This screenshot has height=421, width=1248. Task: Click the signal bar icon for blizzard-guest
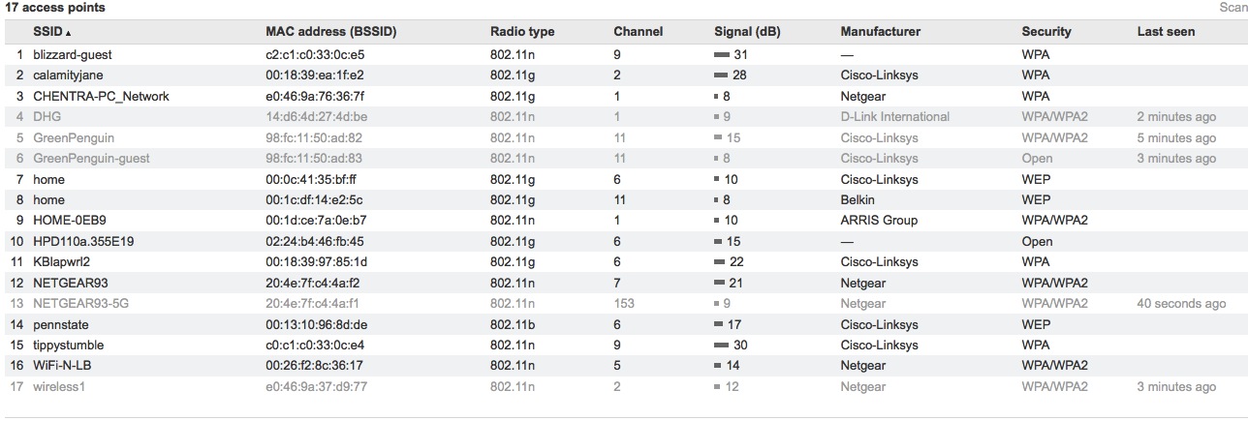tap(721, 55)
